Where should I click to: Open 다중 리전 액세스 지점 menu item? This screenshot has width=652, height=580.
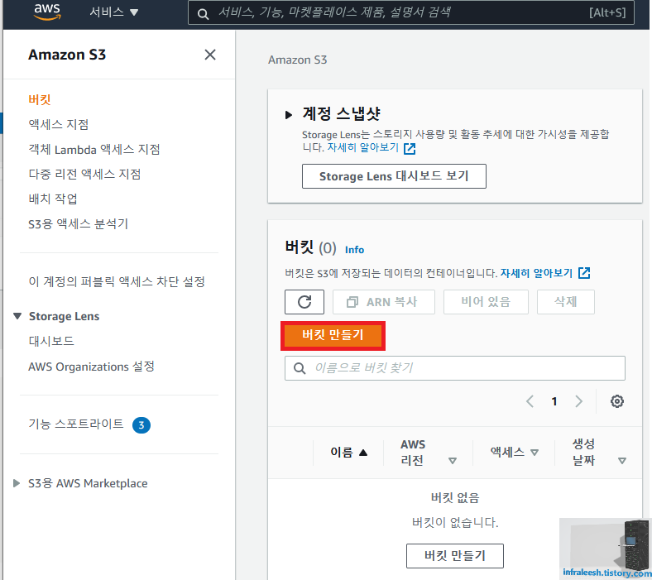coord(84,174)
